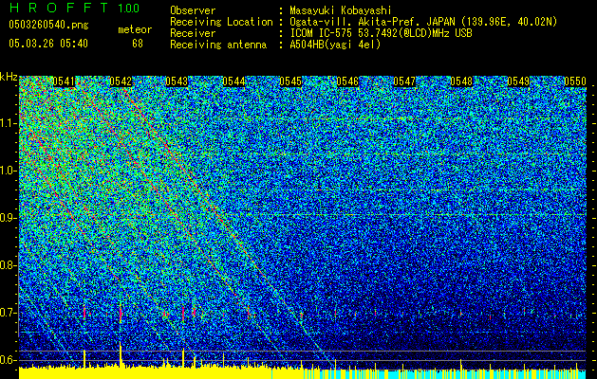This screenshot has height=379, width=597.
Task: Click the 0544 time marker
Action: point(233,81)
